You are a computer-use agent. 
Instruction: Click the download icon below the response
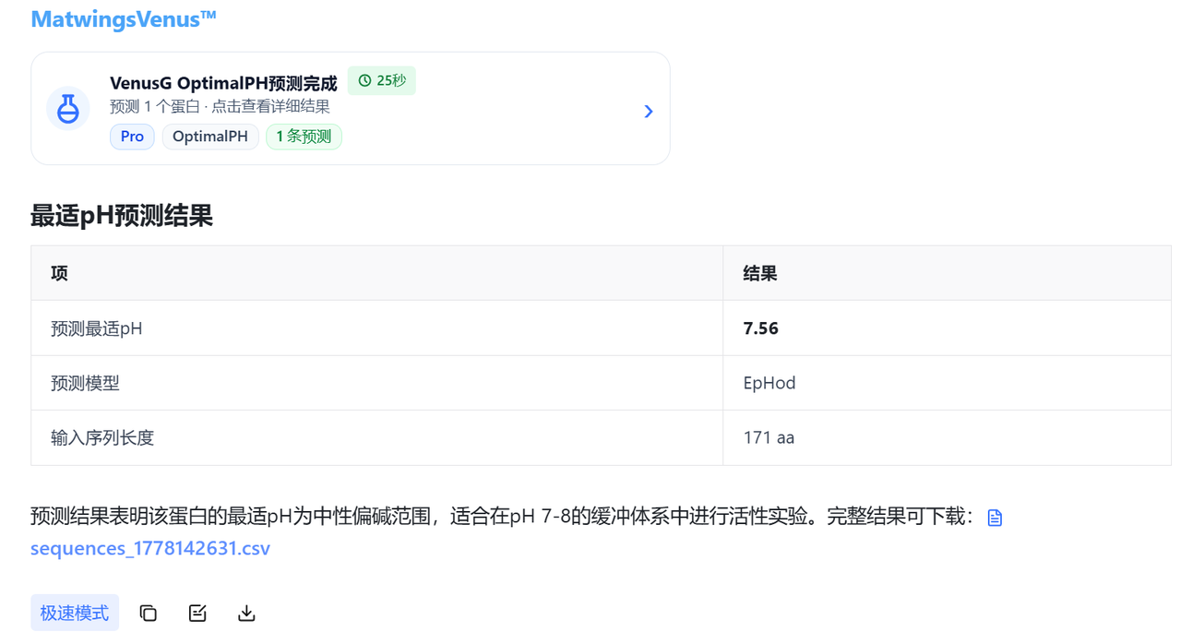point(246,614)
